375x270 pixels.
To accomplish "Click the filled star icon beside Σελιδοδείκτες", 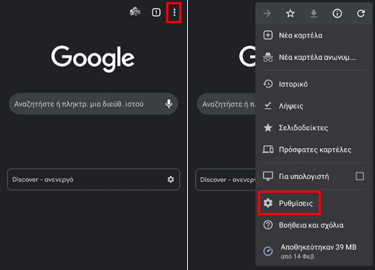I will coord(268,128).
